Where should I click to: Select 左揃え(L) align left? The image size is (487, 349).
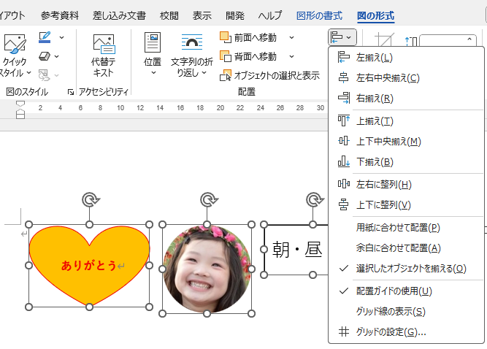coord(406,58)
